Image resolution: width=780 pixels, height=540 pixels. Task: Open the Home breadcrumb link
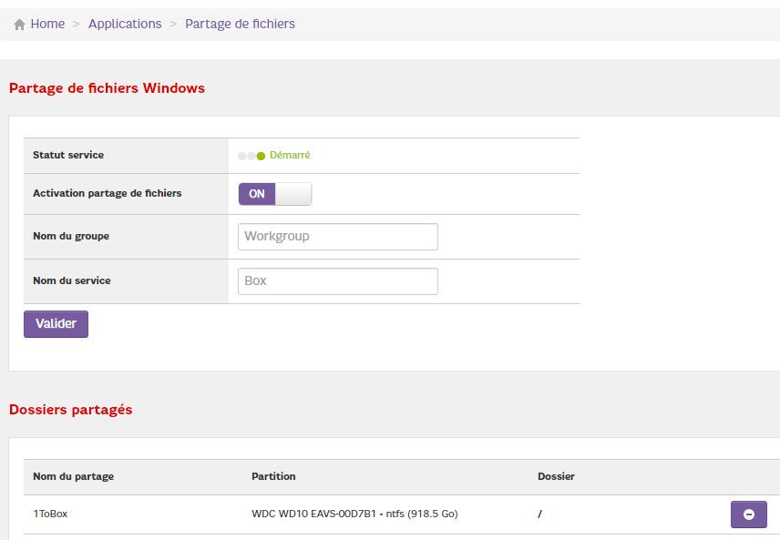tap(47, 25)
